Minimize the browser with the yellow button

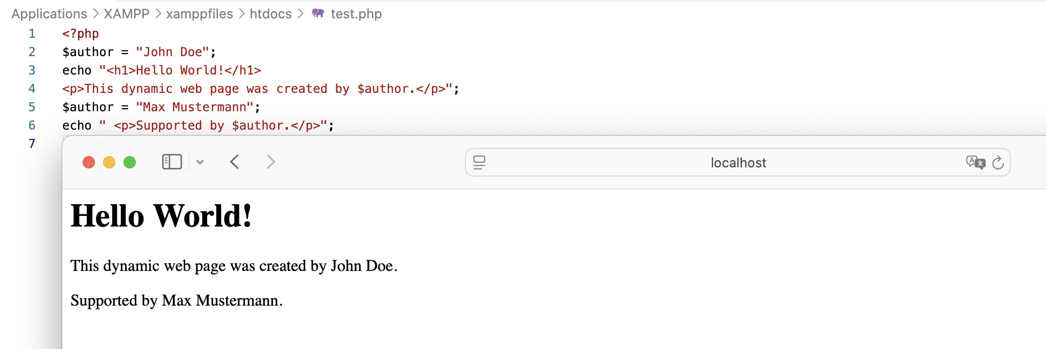(109, 162)
